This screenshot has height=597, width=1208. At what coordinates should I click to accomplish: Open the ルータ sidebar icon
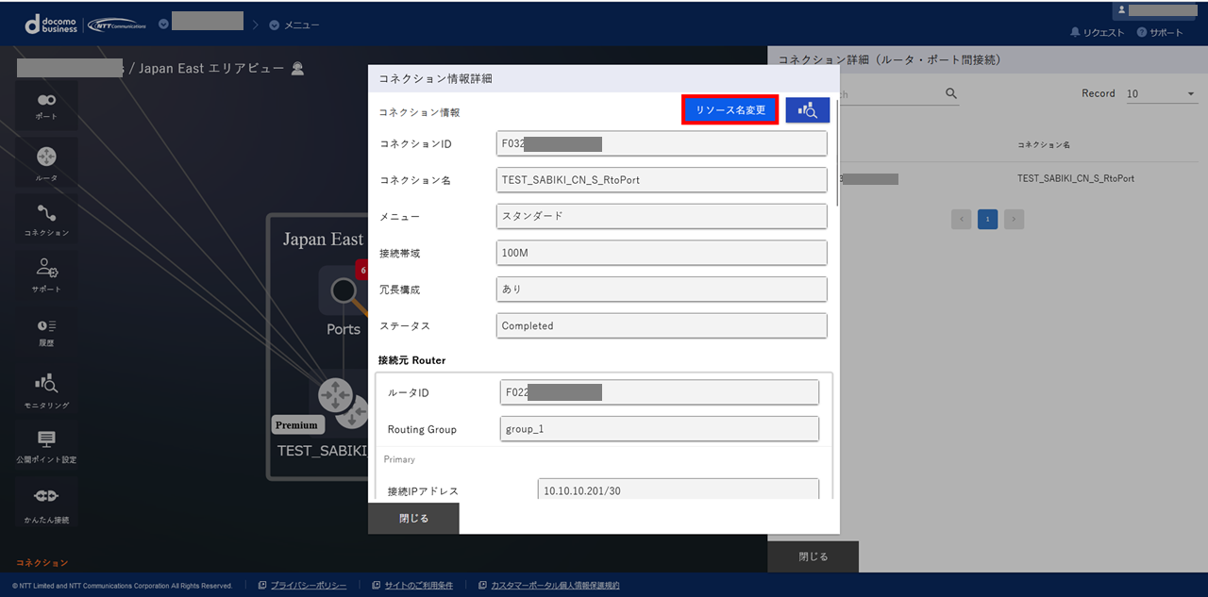46,163
